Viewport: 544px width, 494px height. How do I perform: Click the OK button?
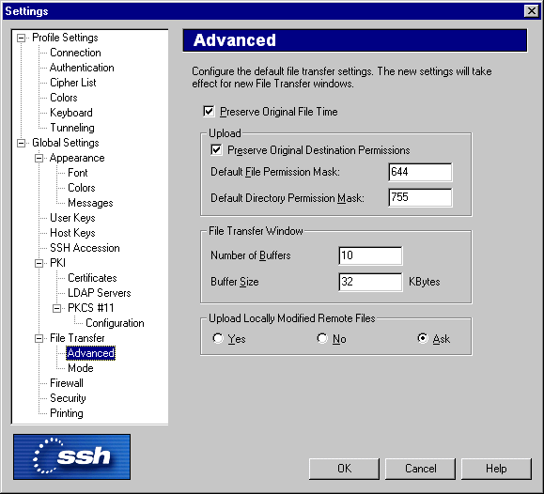pyautogui.click(x=344, y=469)
